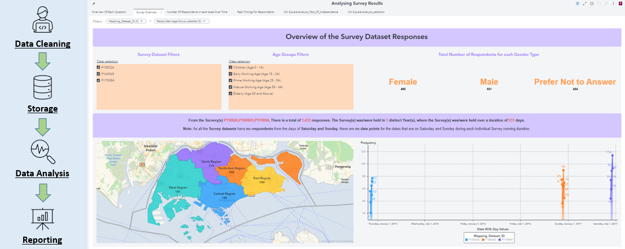Click the expand to full screen icon
The width and height of the screenshot is (625, 249).
[585, 3]
